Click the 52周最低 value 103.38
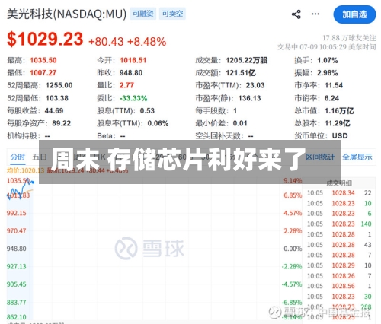 click(x=57, y=98)
